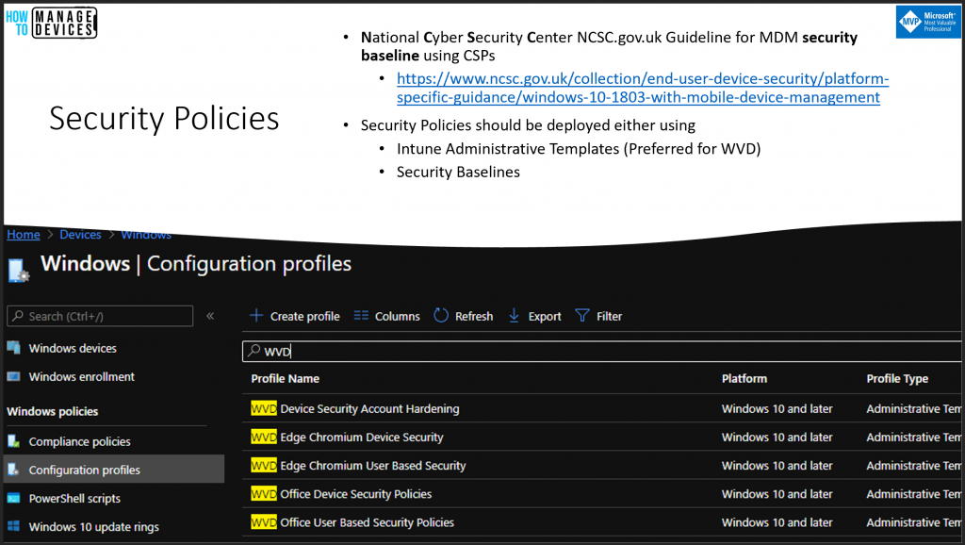Viewport: 965px width, 545px height.
Task: Click the magnifier icon in sidebar search
Action: [x=18, y=316]
